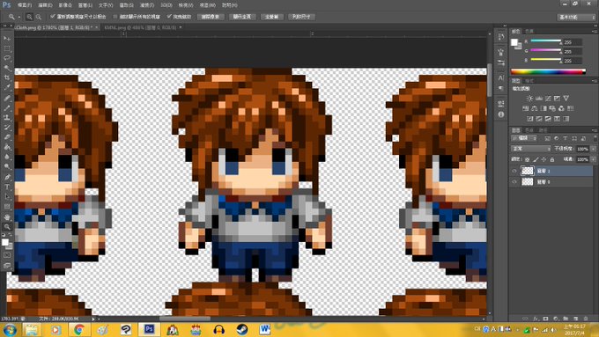599x337 pixels.
Task: Select the Type tool
Action: (x=7, y=187)
